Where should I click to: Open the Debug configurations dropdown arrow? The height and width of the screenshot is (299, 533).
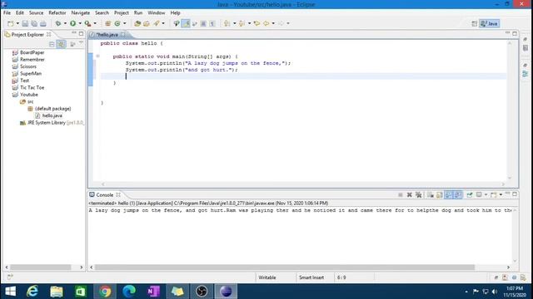point(65,23)
